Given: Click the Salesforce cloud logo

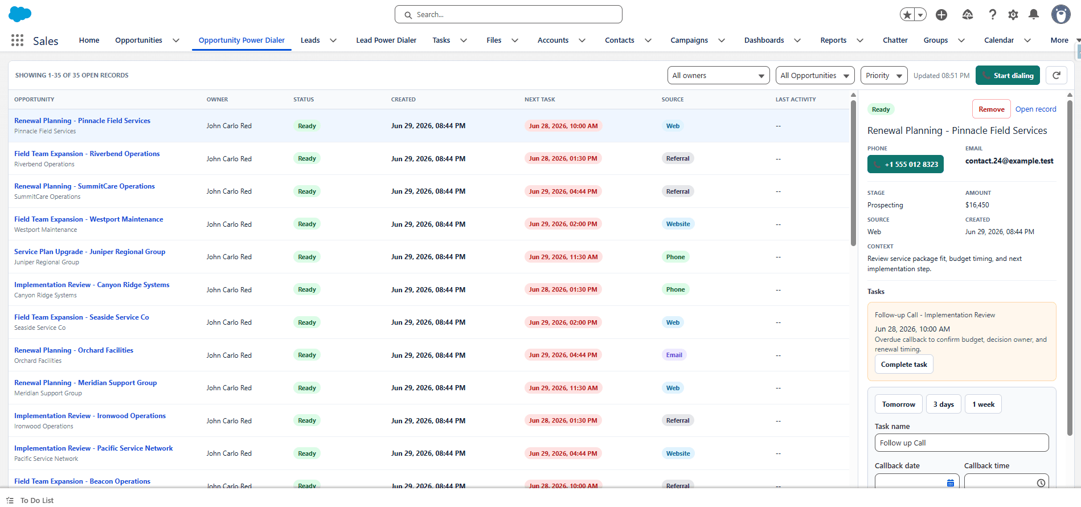Looking at the screenshot, I should 20,14.
